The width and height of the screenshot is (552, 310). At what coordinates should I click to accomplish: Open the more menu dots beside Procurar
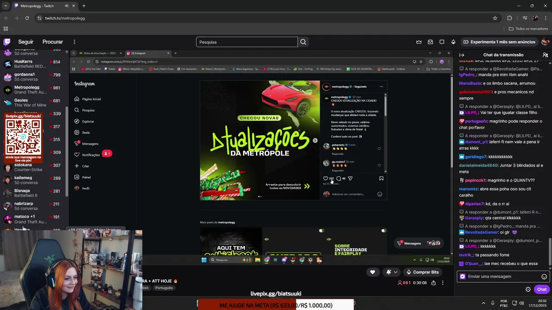click(x=74, y=42)
